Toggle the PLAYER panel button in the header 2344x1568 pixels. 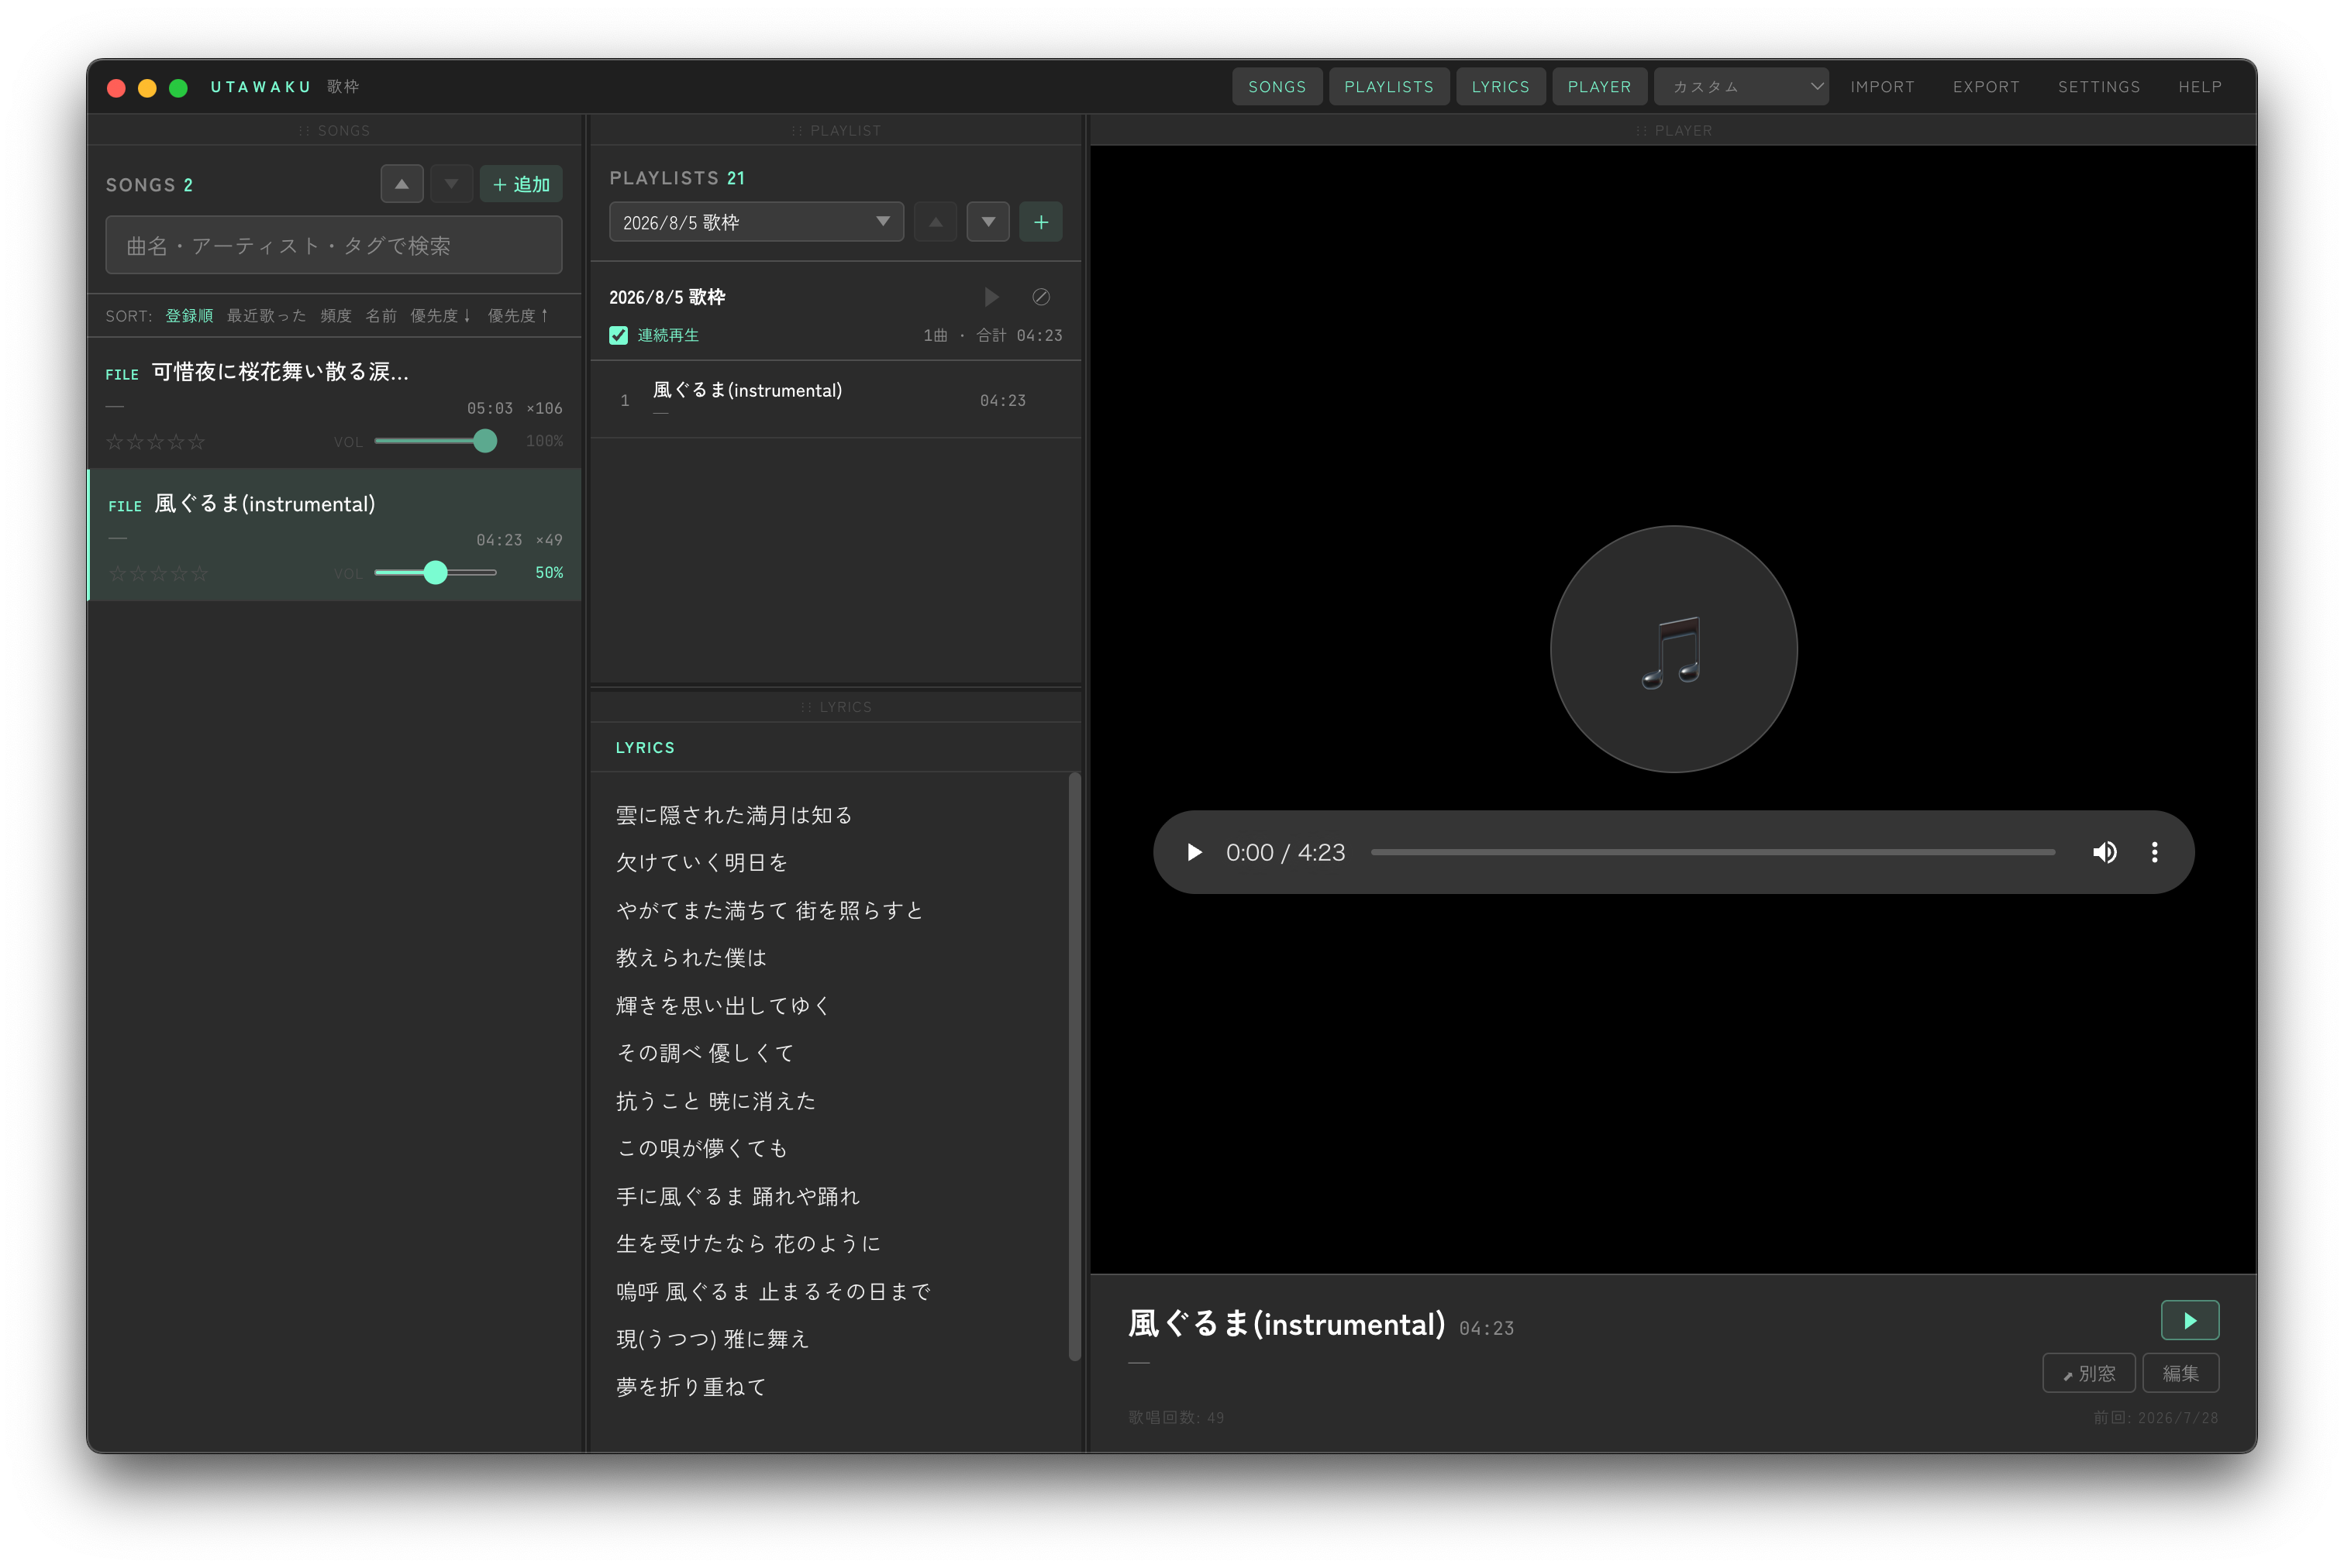coord(1598,87)
